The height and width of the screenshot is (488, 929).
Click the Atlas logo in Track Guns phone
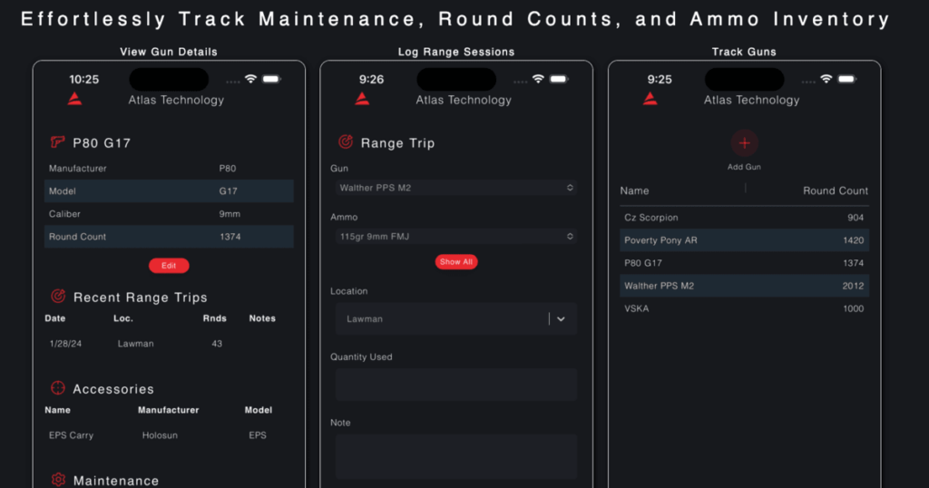click(x=650, y=99)
